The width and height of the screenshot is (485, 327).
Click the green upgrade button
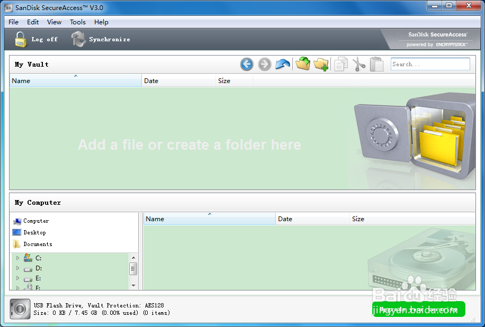(418, 309)
